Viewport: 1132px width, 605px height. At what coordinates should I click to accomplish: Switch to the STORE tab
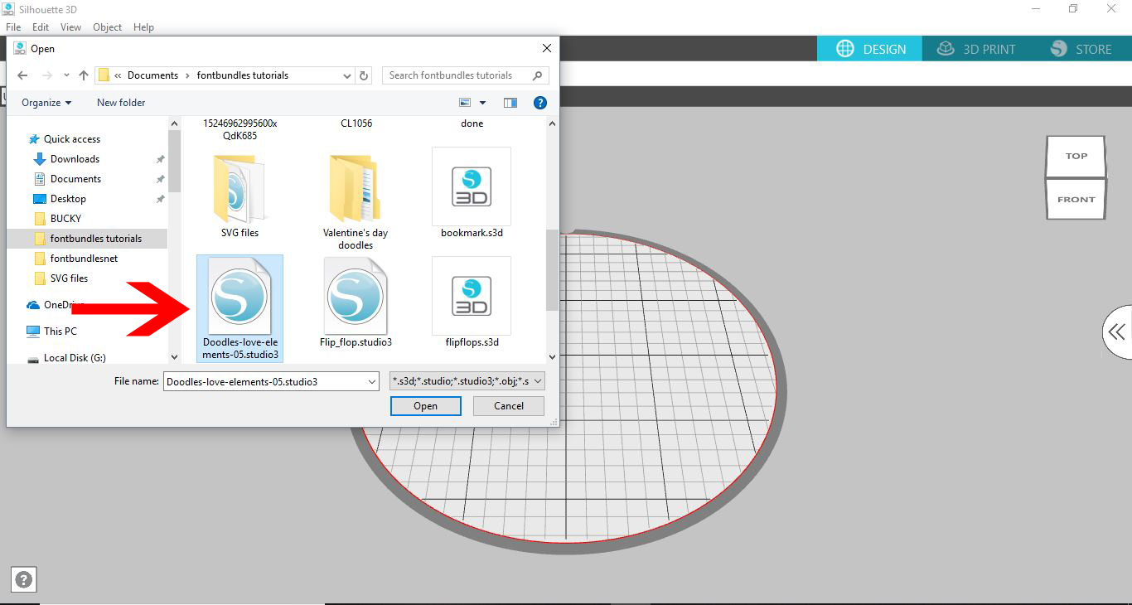tap(1081, 49)
